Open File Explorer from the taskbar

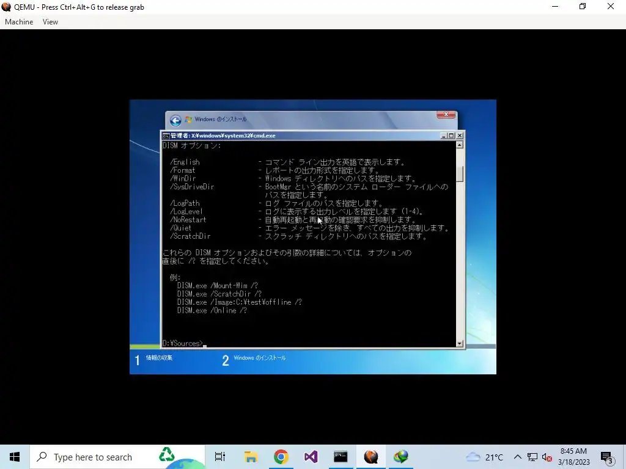(251, 457)
